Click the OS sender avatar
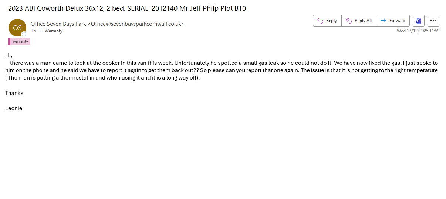Image resolution: width=446 pixels, height=199 pixels. point(17,28)
